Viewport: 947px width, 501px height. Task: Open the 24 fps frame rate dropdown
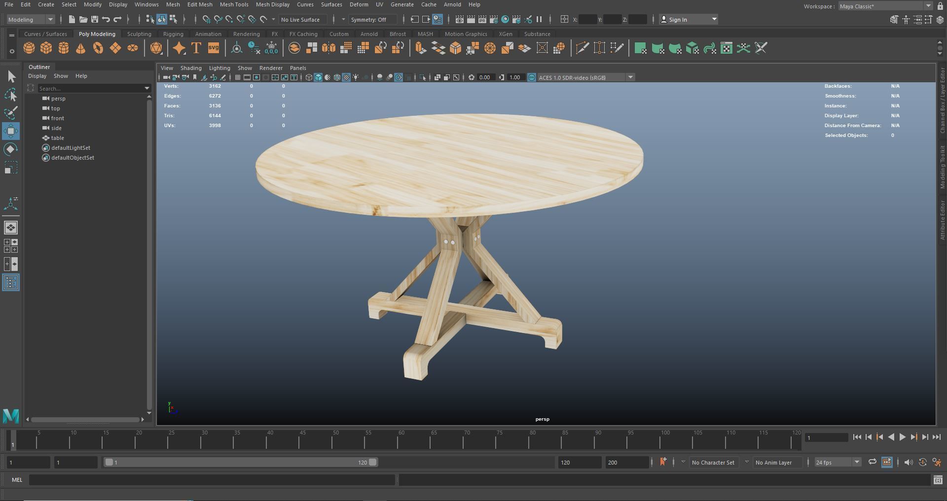click(838, 463)
